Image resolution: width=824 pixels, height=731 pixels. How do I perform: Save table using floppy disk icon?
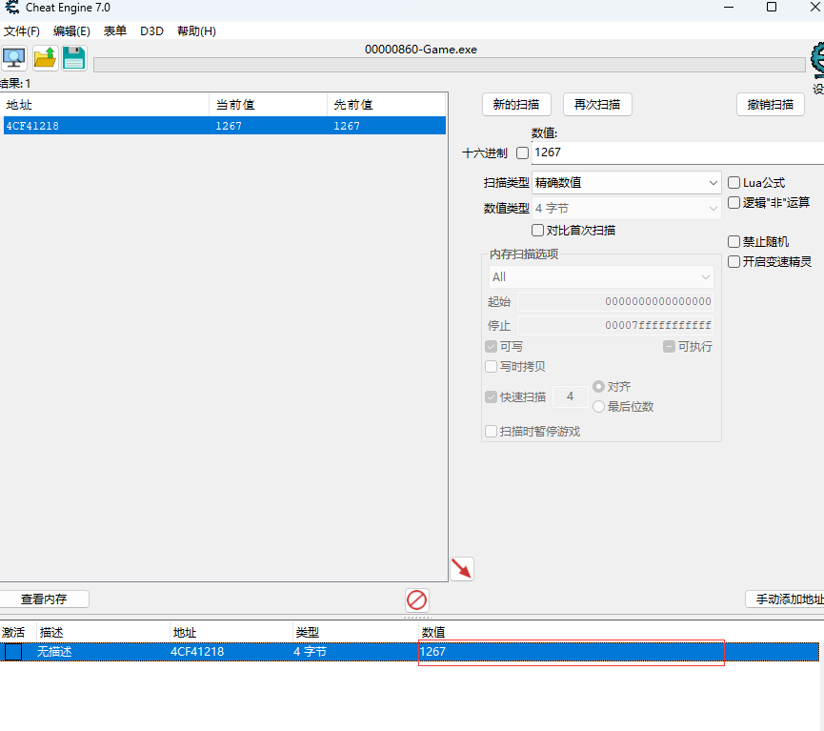click(x=74, y=58)
